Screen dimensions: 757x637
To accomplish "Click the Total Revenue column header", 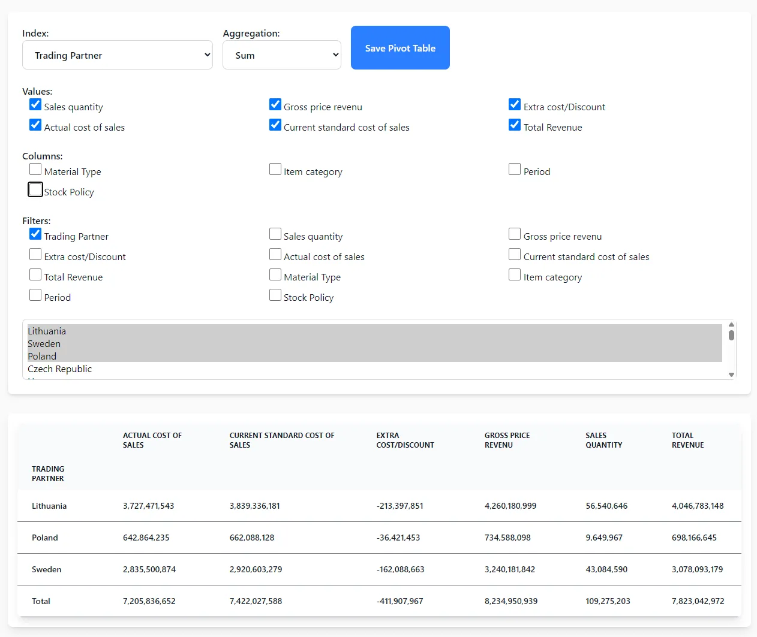I will coord(688,440).
